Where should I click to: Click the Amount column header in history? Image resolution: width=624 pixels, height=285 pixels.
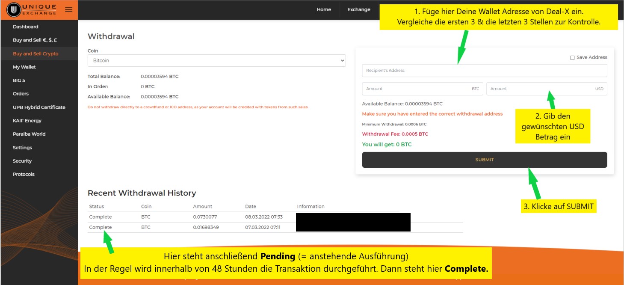click(203, 206)
